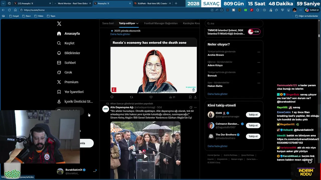The width and height of the screenshot is (321, 180).
Task: Show more under Kimi takip etmeli
Action: [217, 146]
